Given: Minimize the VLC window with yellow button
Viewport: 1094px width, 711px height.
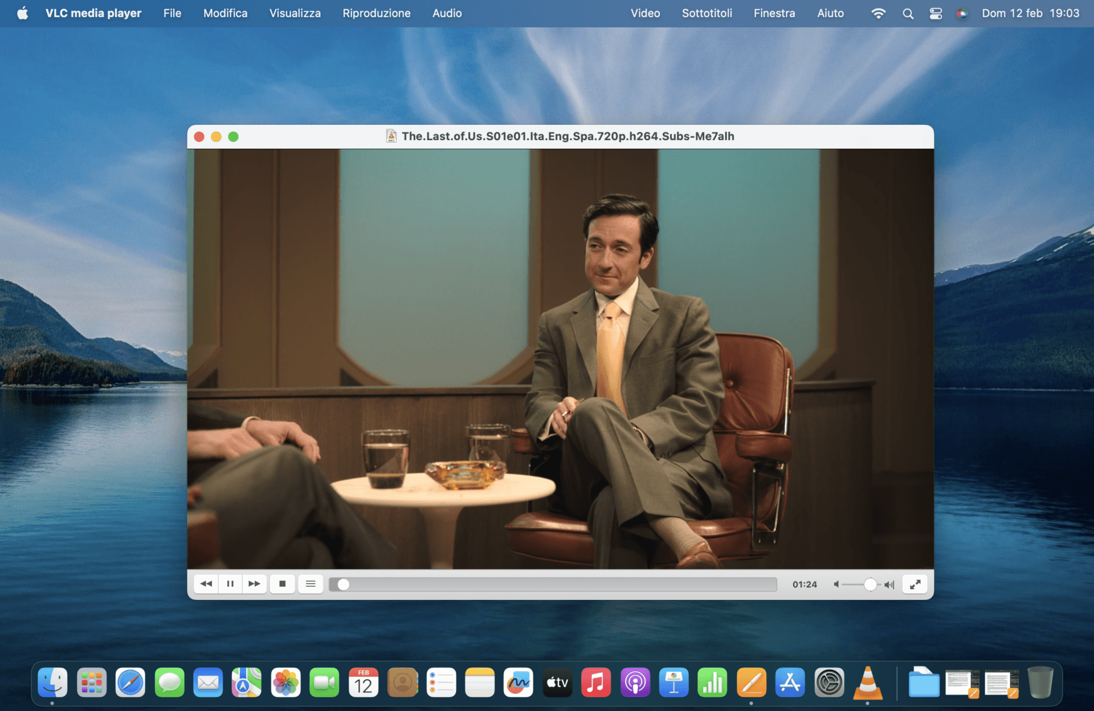Looking at the screenshot, I should tap(216, 137).
